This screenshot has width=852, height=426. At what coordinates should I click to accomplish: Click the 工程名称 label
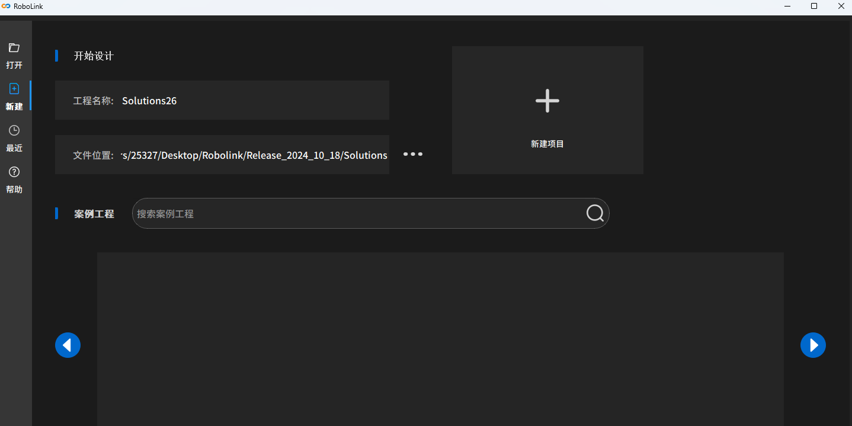pyautogui.click(x=93, y=101)
